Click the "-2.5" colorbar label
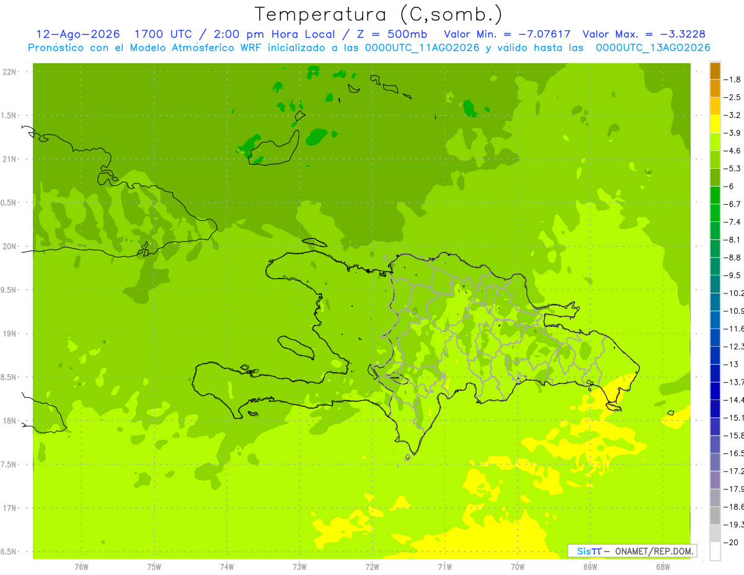Viewport: 744px width, 575px height. pos(733,97)
